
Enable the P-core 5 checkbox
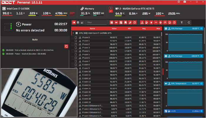pos(76,54)
